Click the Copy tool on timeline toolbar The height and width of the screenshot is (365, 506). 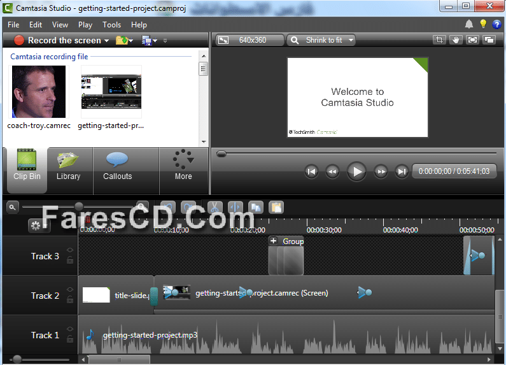click(256, 208)
